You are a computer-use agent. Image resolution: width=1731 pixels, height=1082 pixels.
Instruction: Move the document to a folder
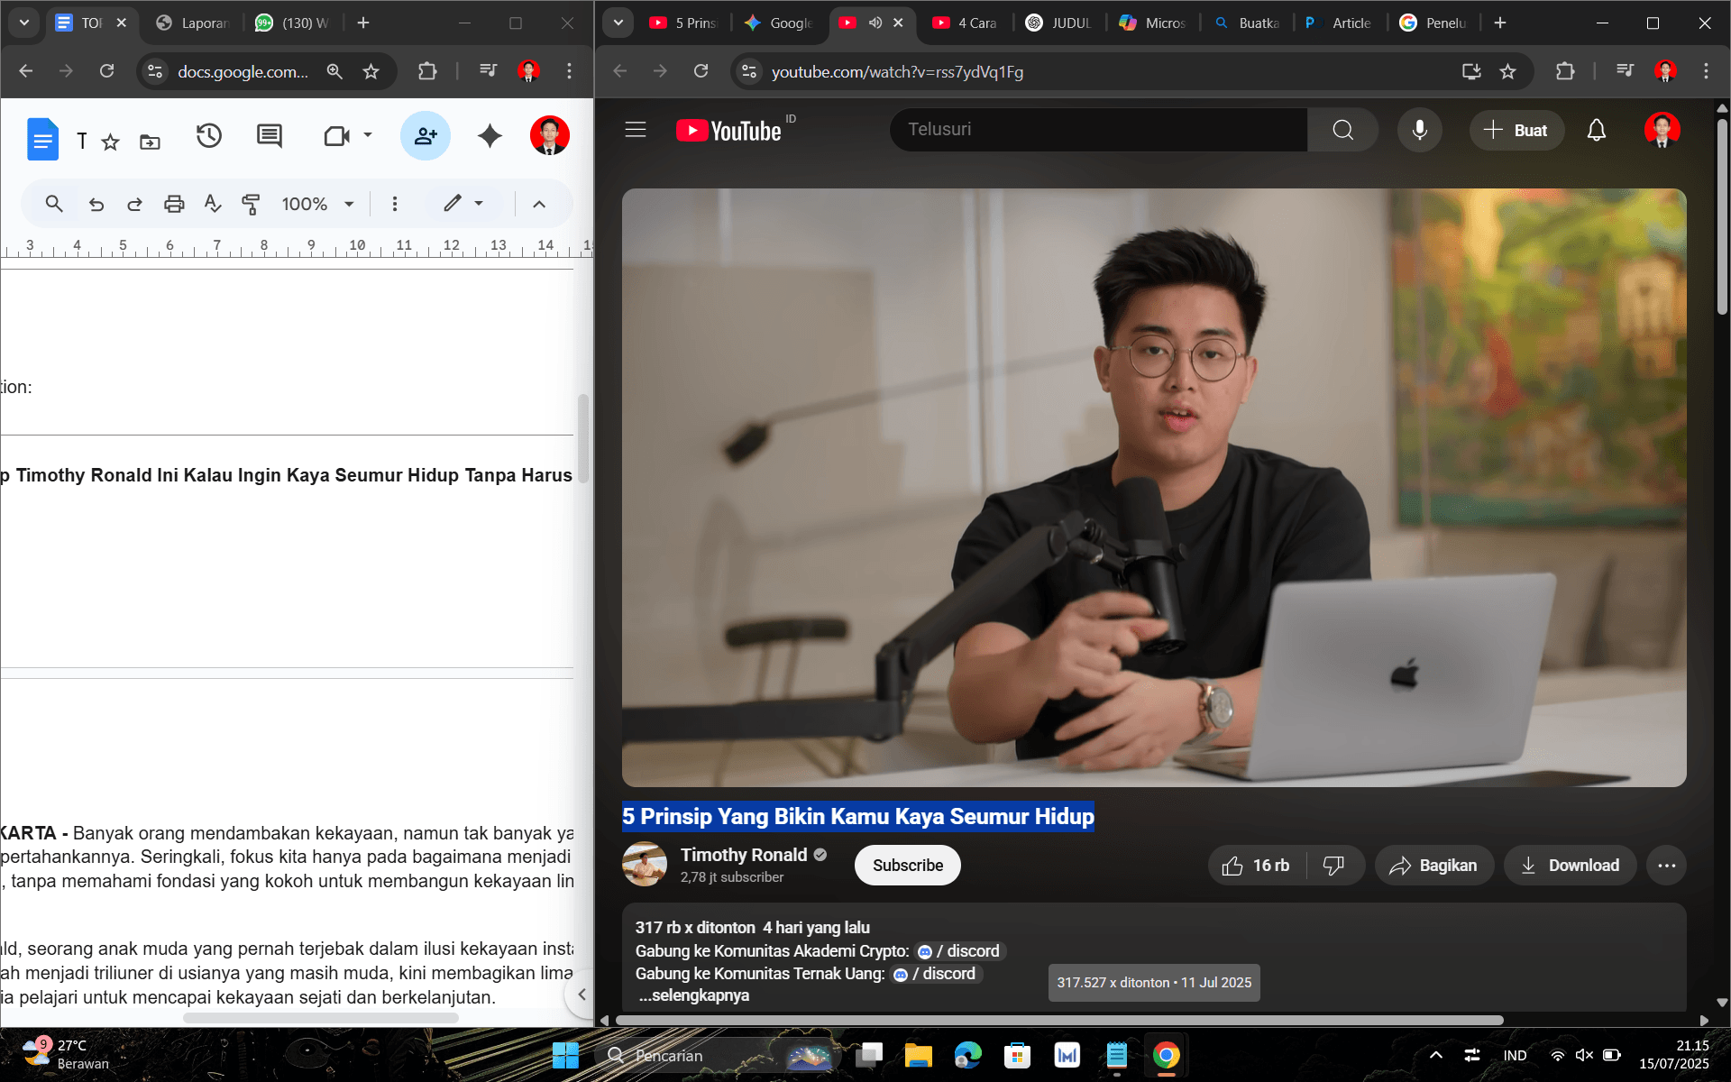[x=150, y=142]
